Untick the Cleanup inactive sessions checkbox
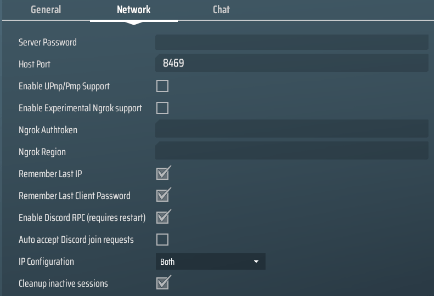The image size is (434, 296). click(x=162, y=283)
